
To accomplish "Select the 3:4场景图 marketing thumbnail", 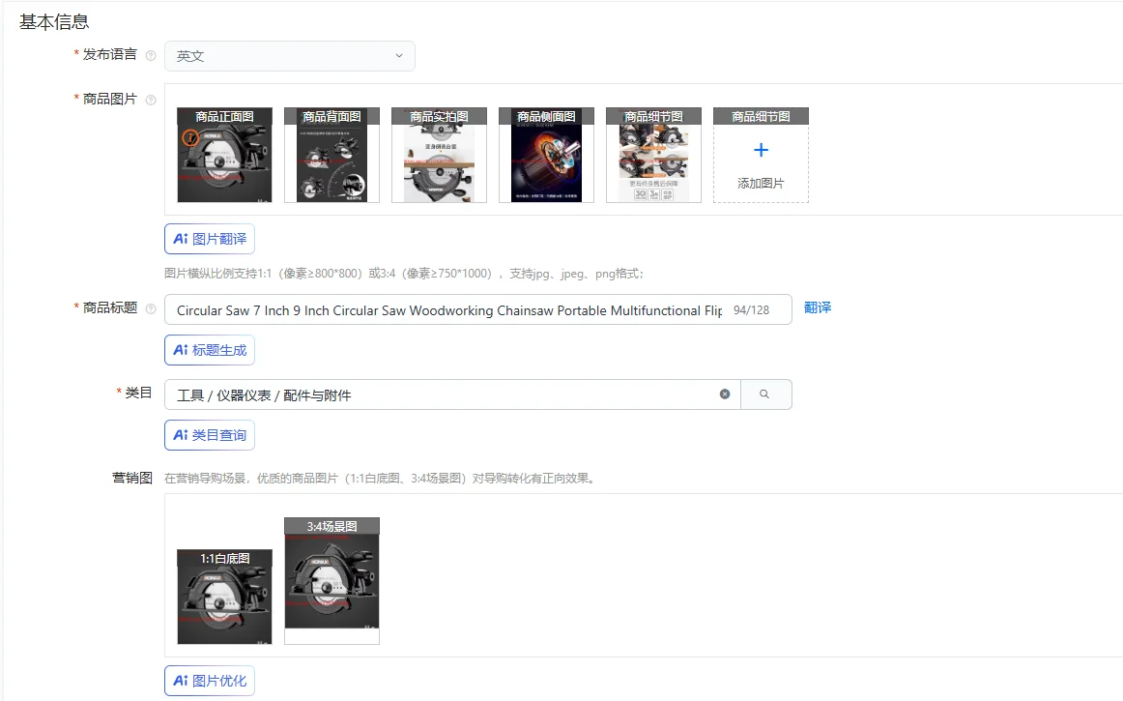I will (331, 580).
